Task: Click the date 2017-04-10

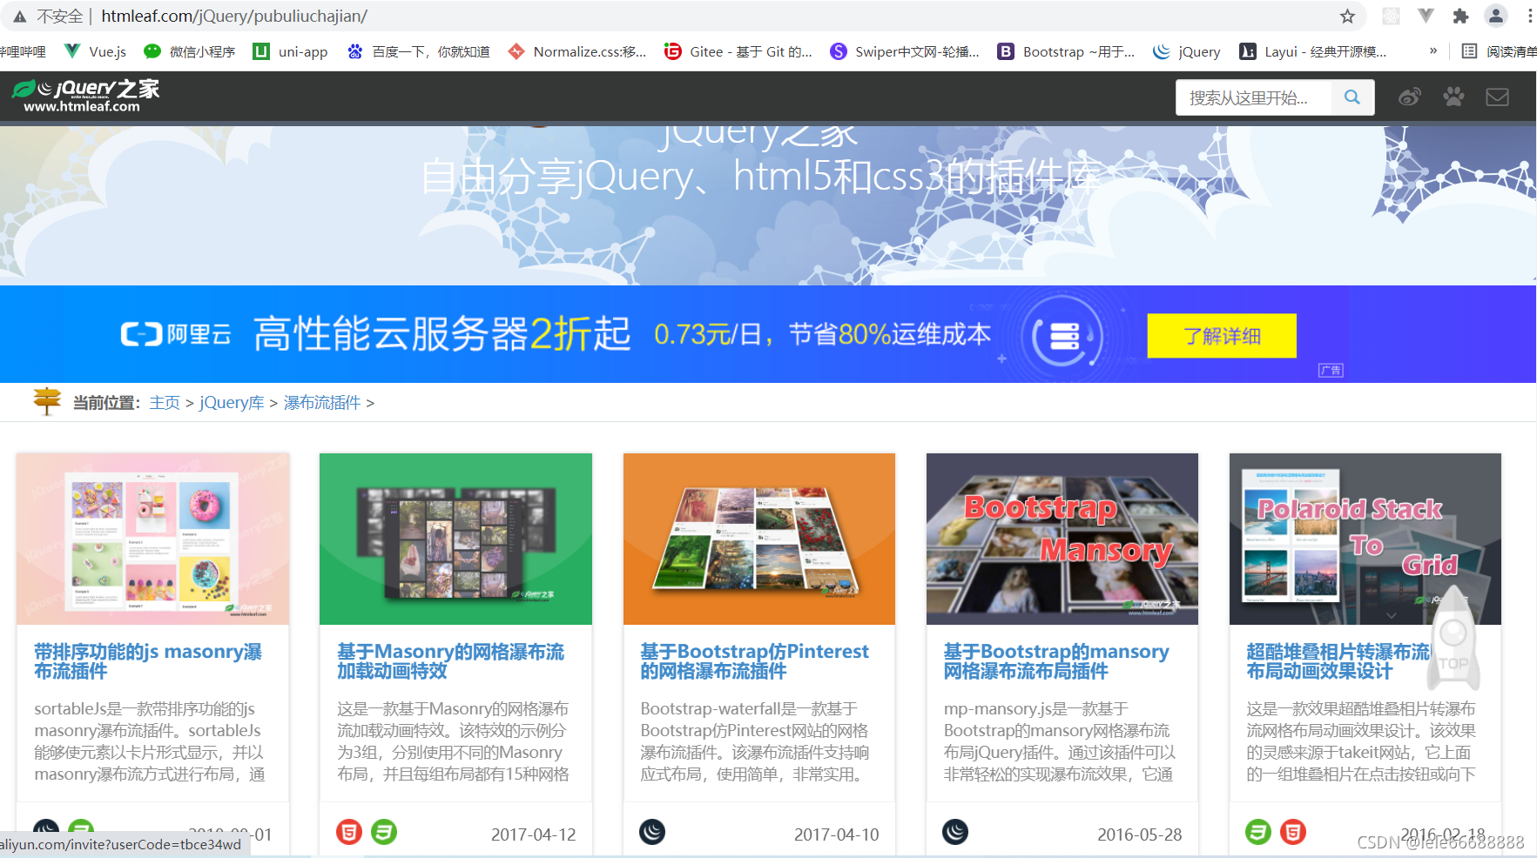Action: (x=837, y=835)
